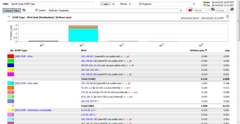Click the avg column header
The width and height of the screenshot is (240, 124).
[x=228, y=50]
